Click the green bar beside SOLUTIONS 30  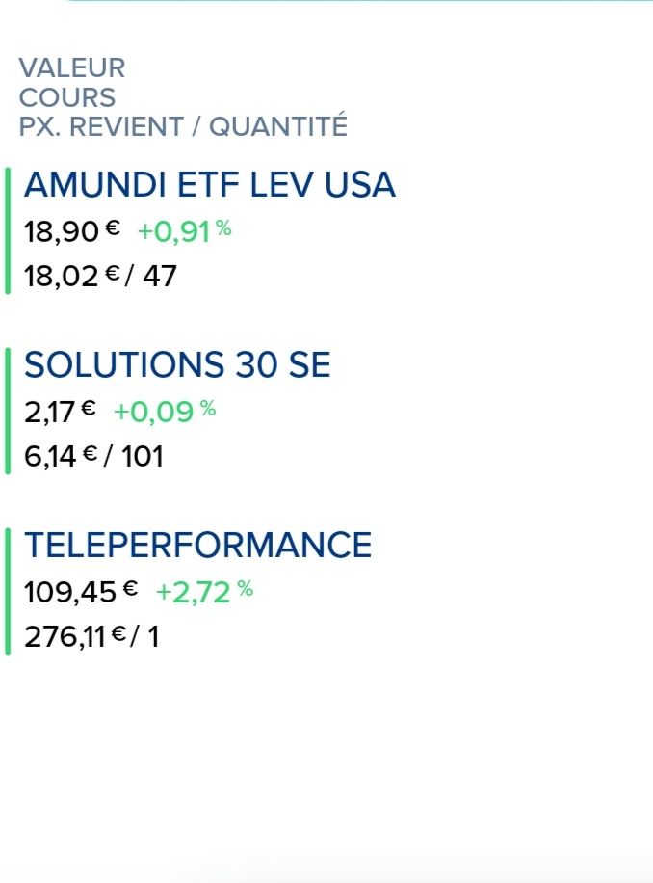tap(8, 411)
